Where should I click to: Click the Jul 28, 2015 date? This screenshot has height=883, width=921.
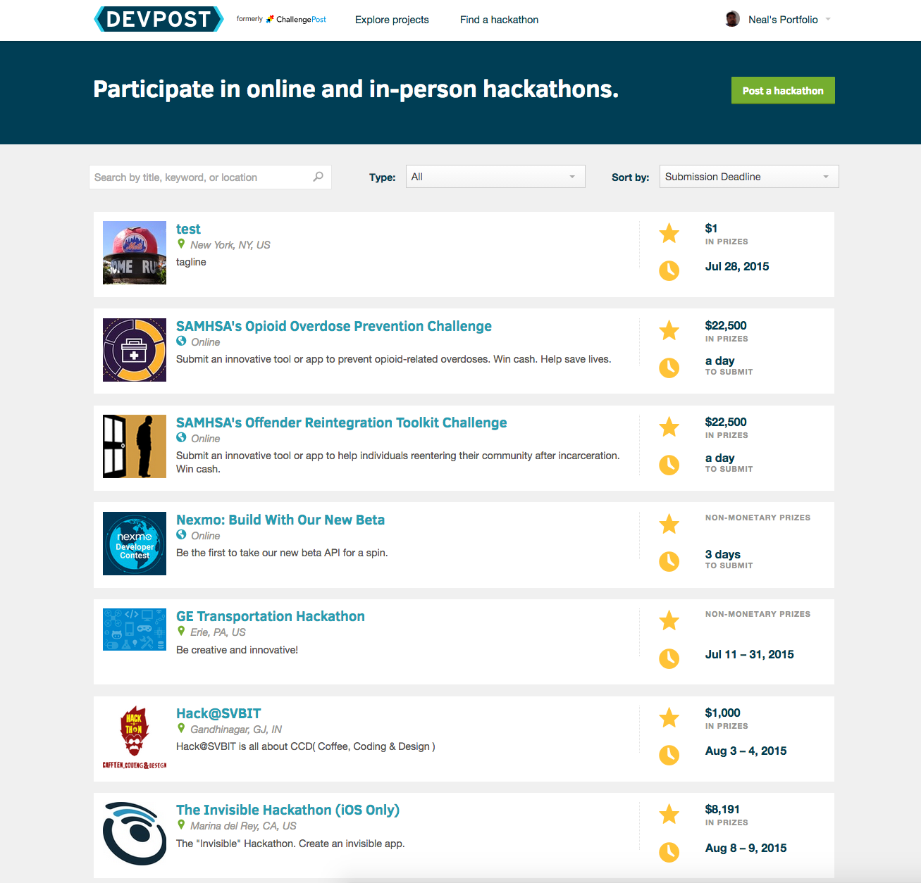pyautogui.click(x=737, y=266)
